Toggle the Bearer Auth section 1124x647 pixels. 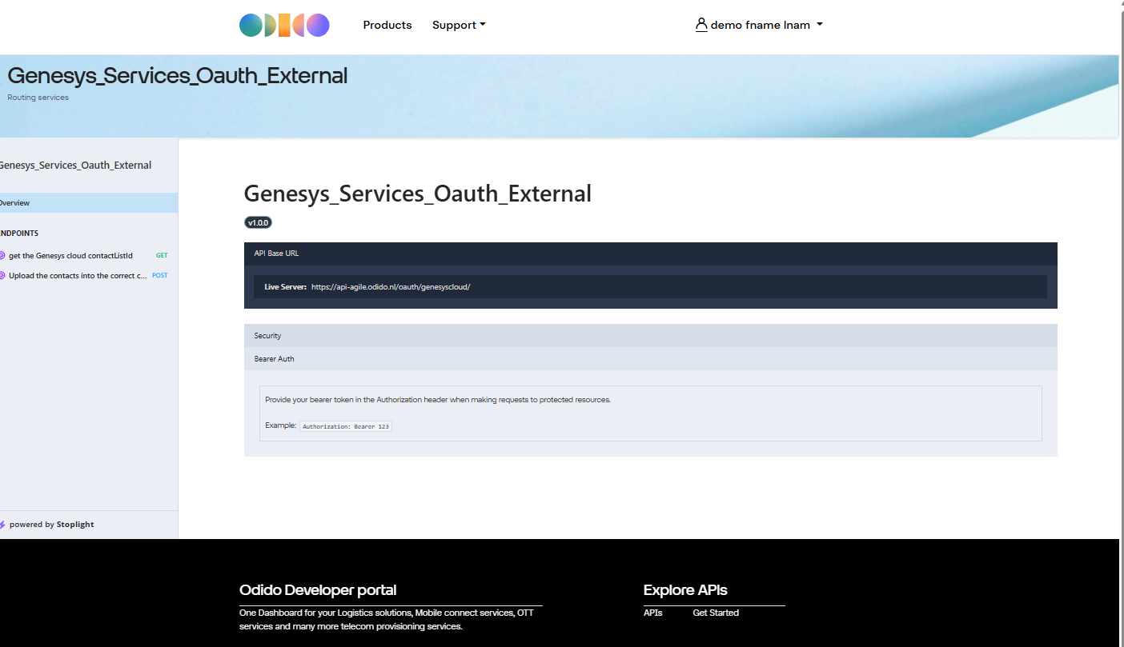click(x=650, y=359)
